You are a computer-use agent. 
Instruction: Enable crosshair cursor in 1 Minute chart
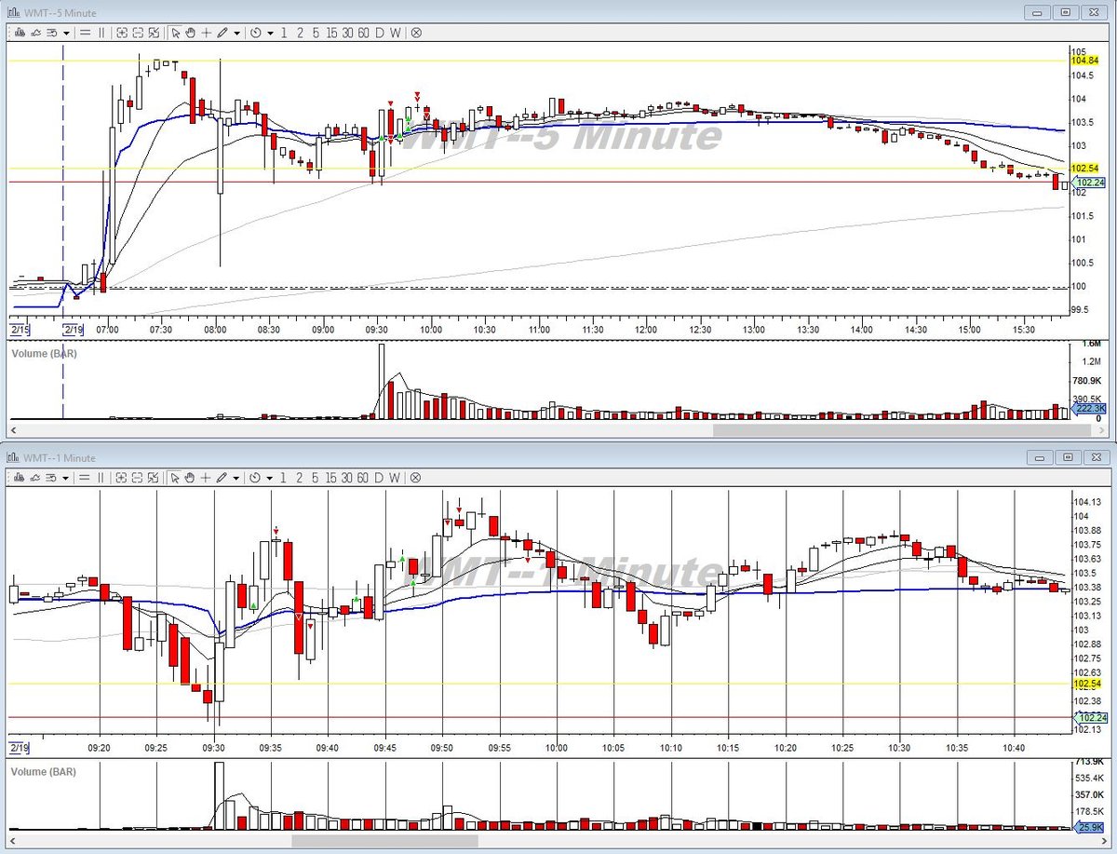tap(206, 477)
